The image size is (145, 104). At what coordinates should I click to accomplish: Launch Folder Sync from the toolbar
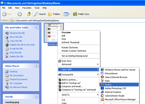point(81,14)
